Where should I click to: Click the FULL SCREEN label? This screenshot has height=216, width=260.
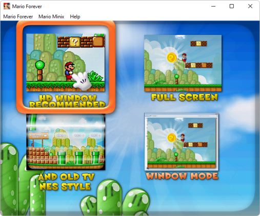pyautogui.click(x=185, y=97)
